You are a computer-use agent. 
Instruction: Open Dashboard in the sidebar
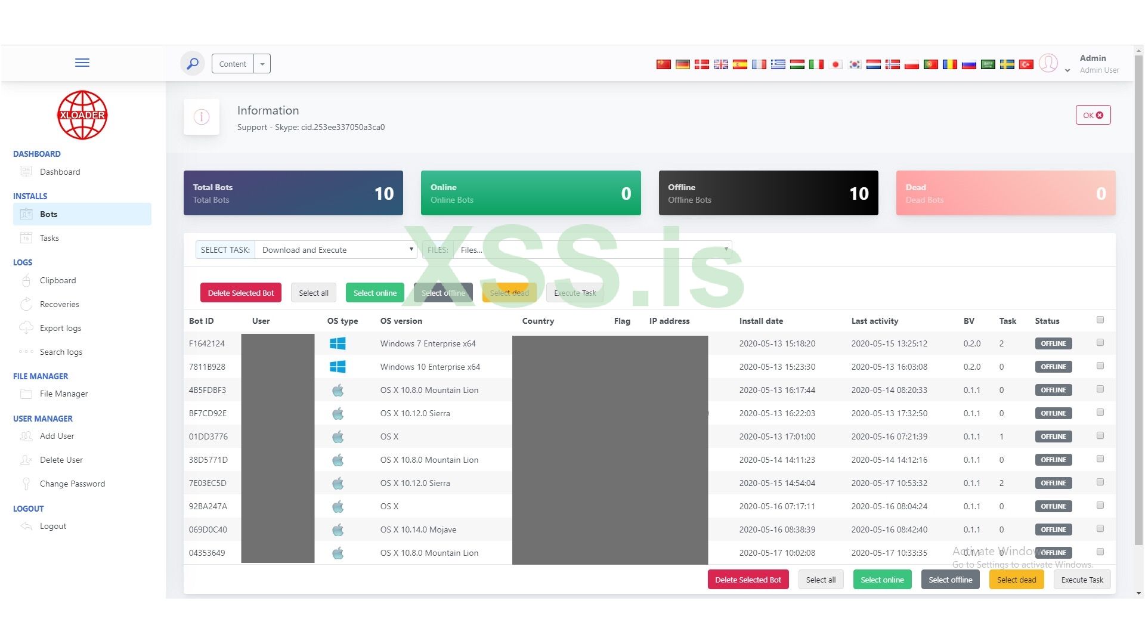(x=60, y=172)
